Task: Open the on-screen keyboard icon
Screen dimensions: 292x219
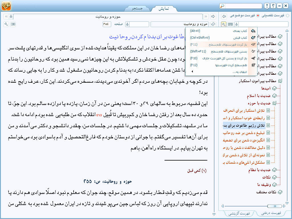Action: pyautogui.click(x=230, y=24)
